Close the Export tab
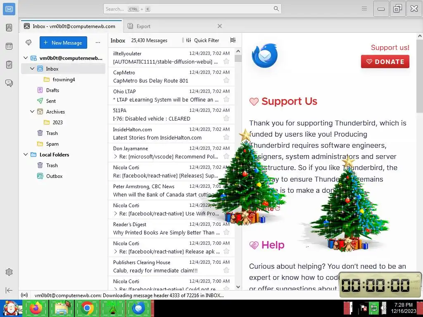Viewport: 423px width, 317px height. (x=220, y=26)
